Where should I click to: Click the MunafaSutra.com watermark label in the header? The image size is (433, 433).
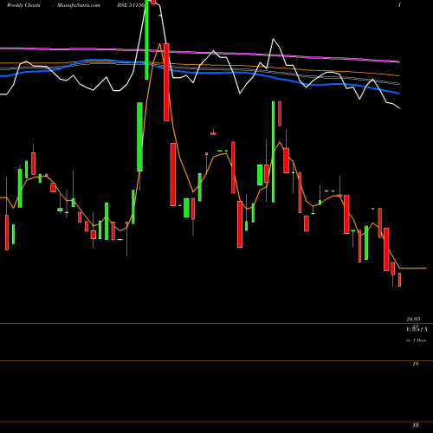pyautogui.click(x=79, y=5)
